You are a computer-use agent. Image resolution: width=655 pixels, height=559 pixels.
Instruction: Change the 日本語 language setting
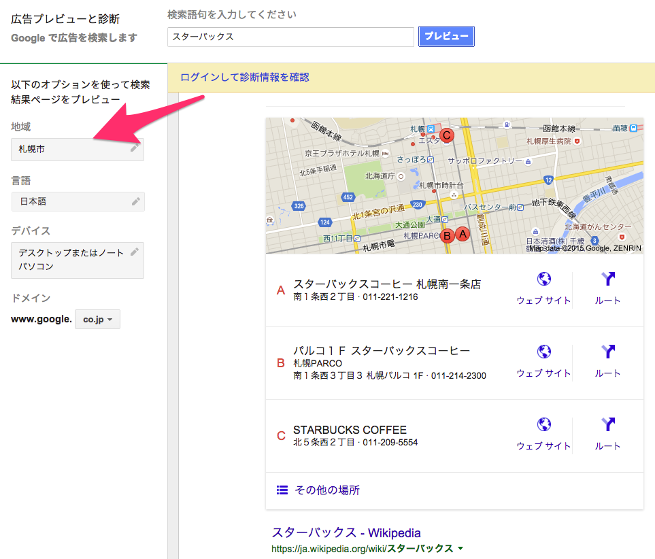tap(78, 202)
